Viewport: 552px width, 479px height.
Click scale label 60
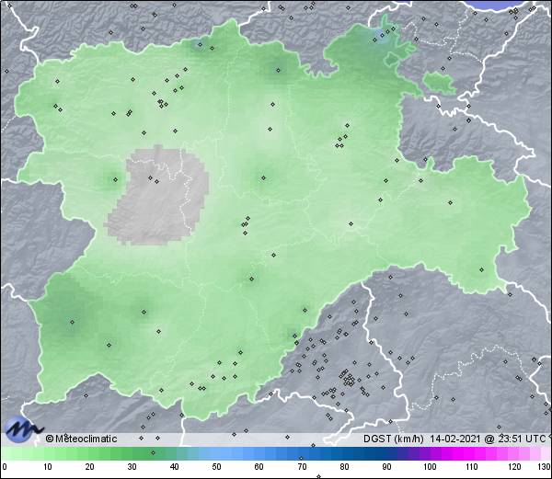click(x=259, y=467)
